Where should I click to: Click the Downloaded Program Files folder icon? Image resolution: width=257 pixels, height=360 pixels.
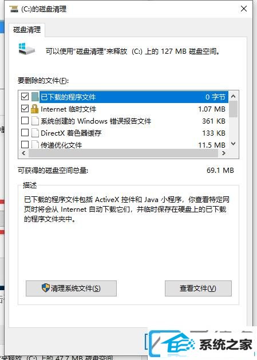35,97
